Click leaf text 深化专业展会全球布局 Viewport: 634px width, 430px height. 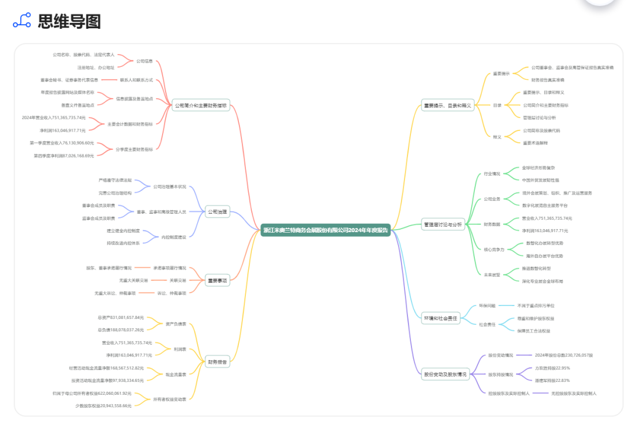point(542,281)
